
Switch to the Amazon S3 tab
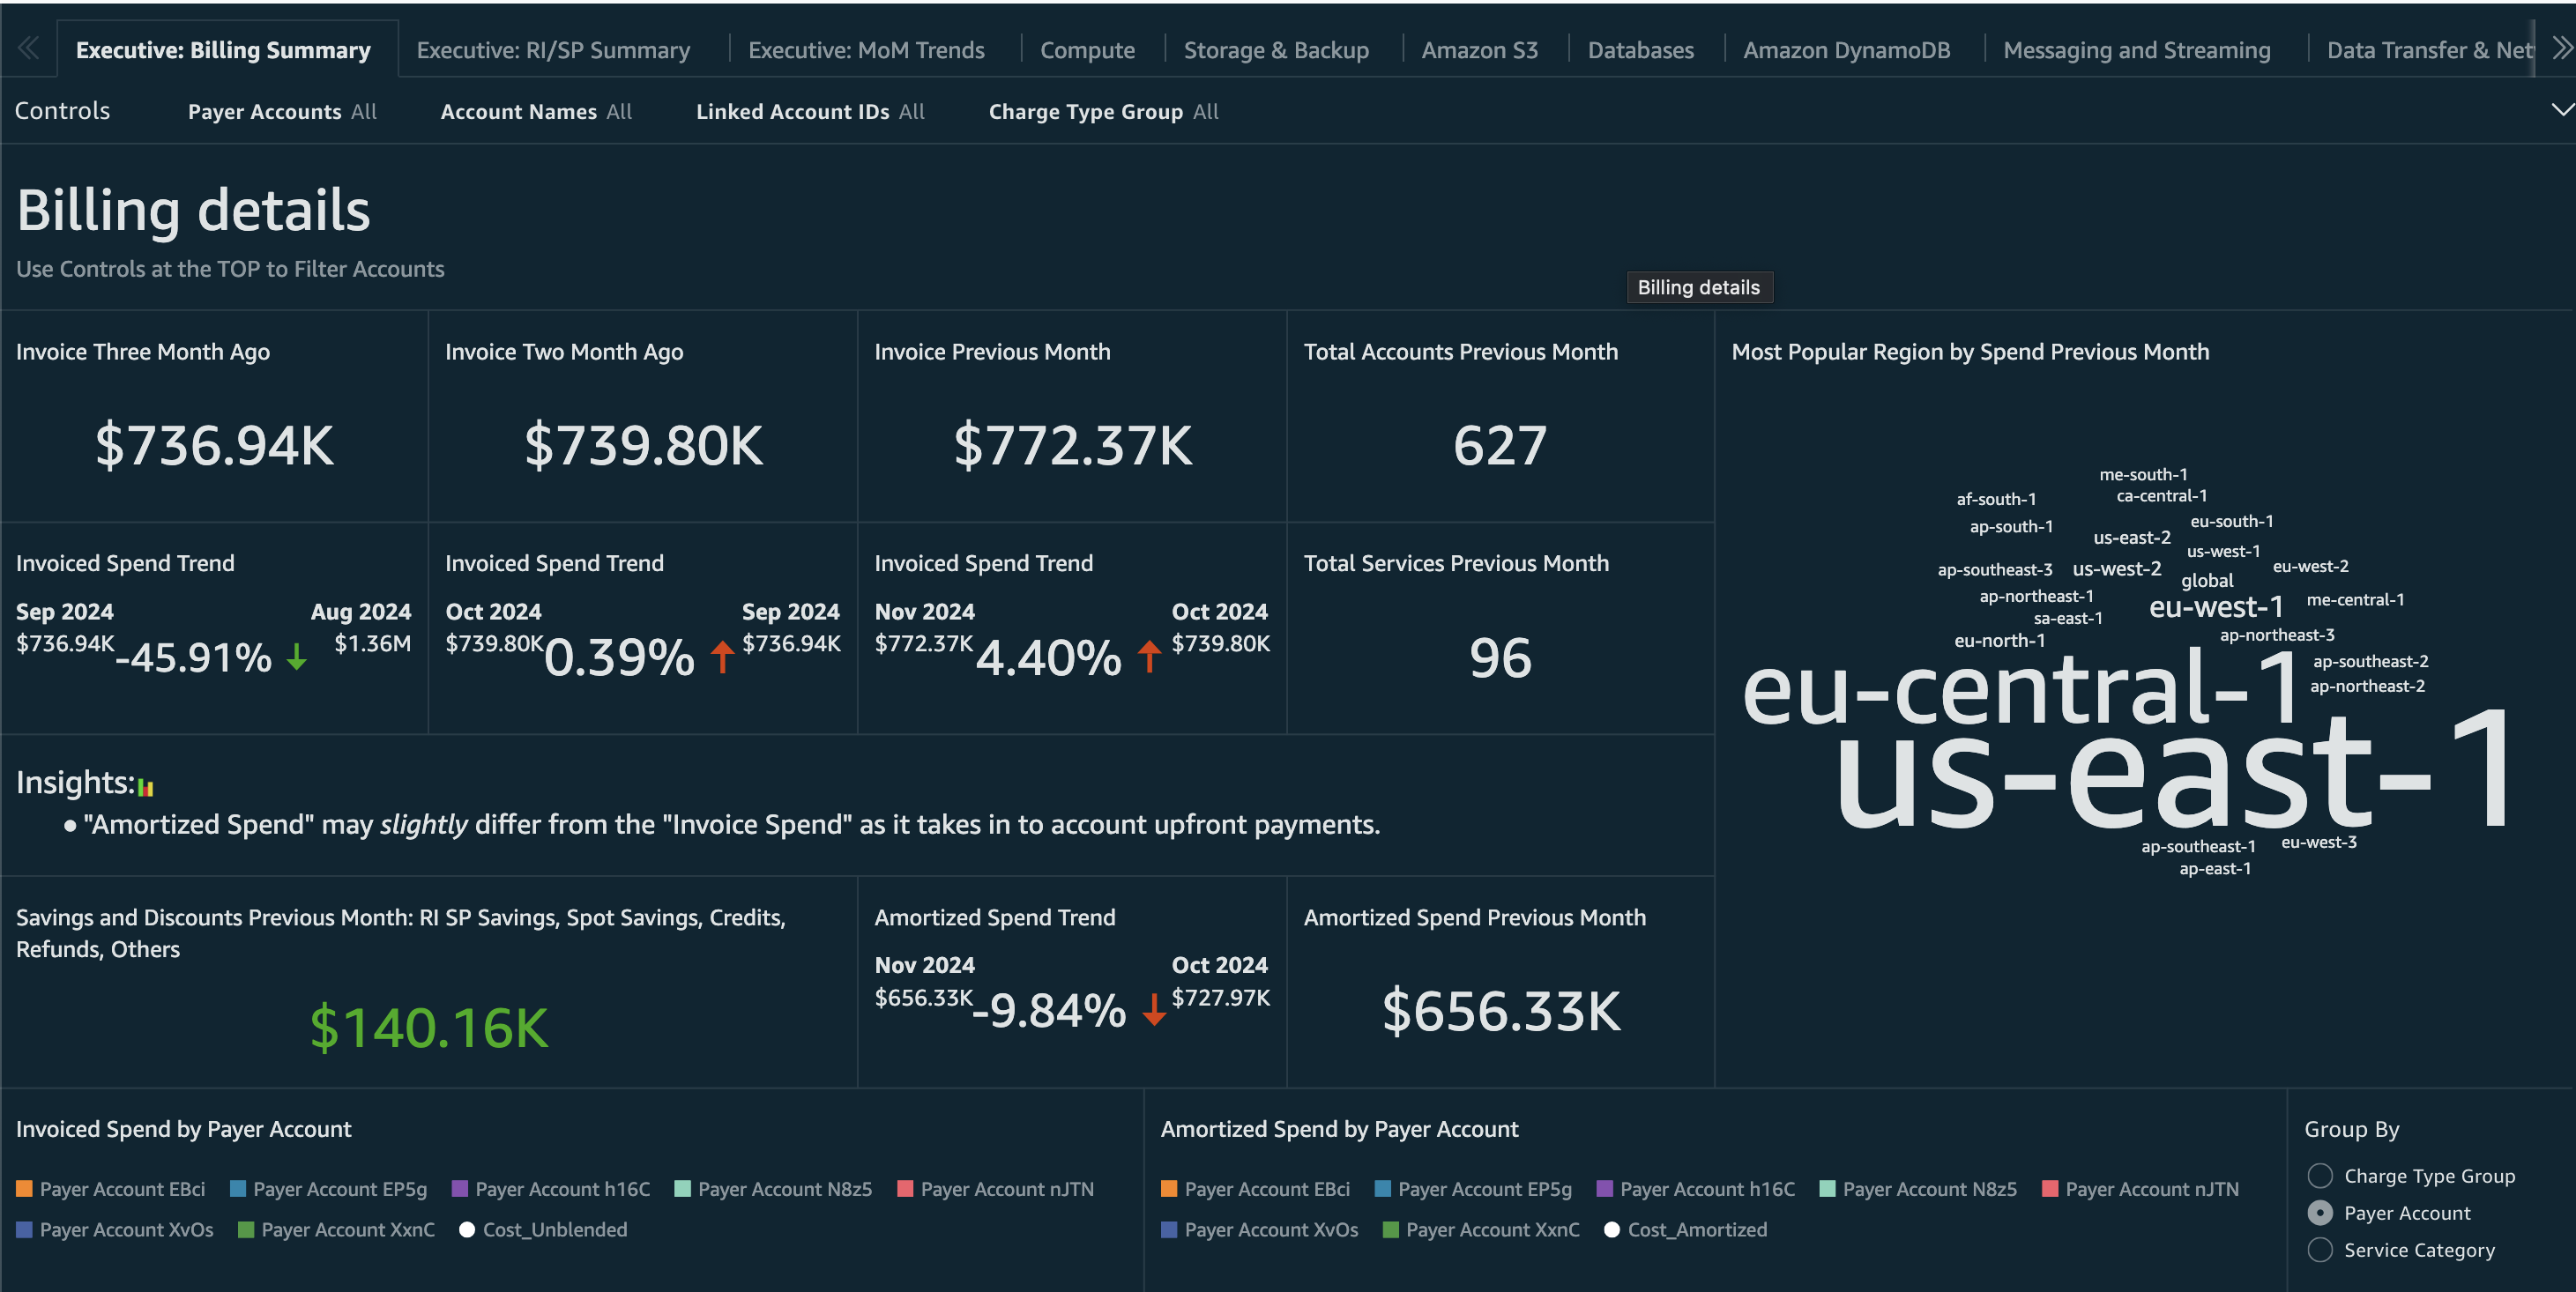tap(1480, 49)
